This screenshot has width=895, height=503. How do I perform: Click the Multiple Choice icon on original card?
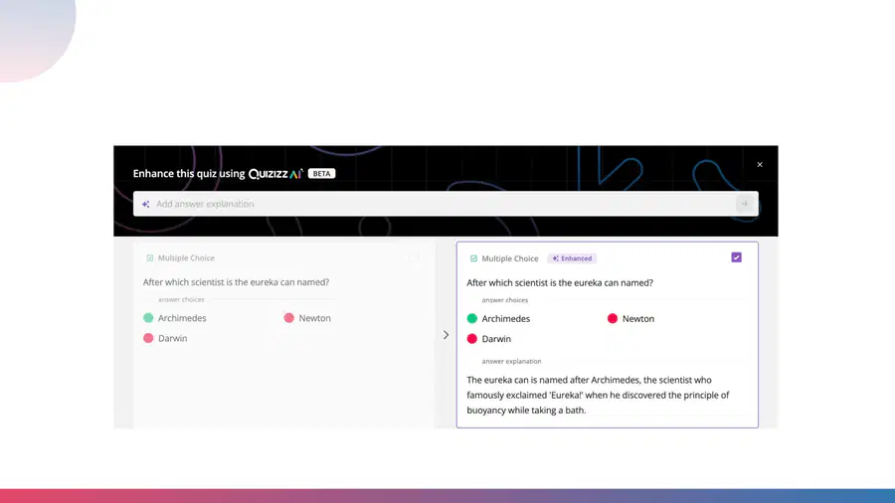[149, 257]
